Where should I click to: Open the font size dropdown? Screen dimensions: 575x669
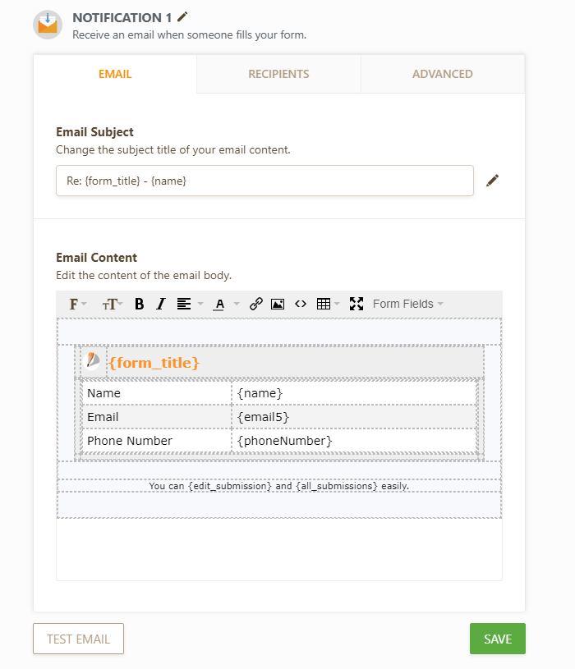click(113, 304)
